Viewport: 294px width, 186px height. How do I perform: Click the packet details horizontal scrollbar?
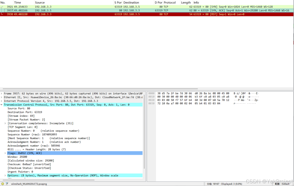[48, 180]
